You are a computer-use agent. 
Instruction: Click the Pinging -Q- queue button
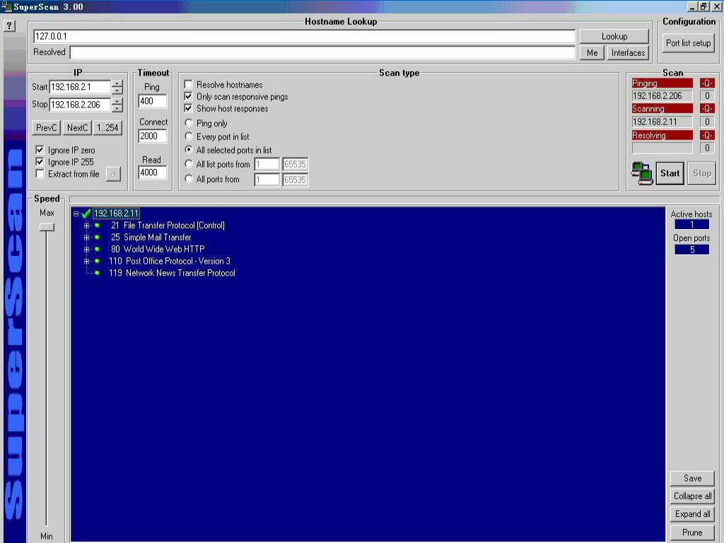(x=706, y=83)
